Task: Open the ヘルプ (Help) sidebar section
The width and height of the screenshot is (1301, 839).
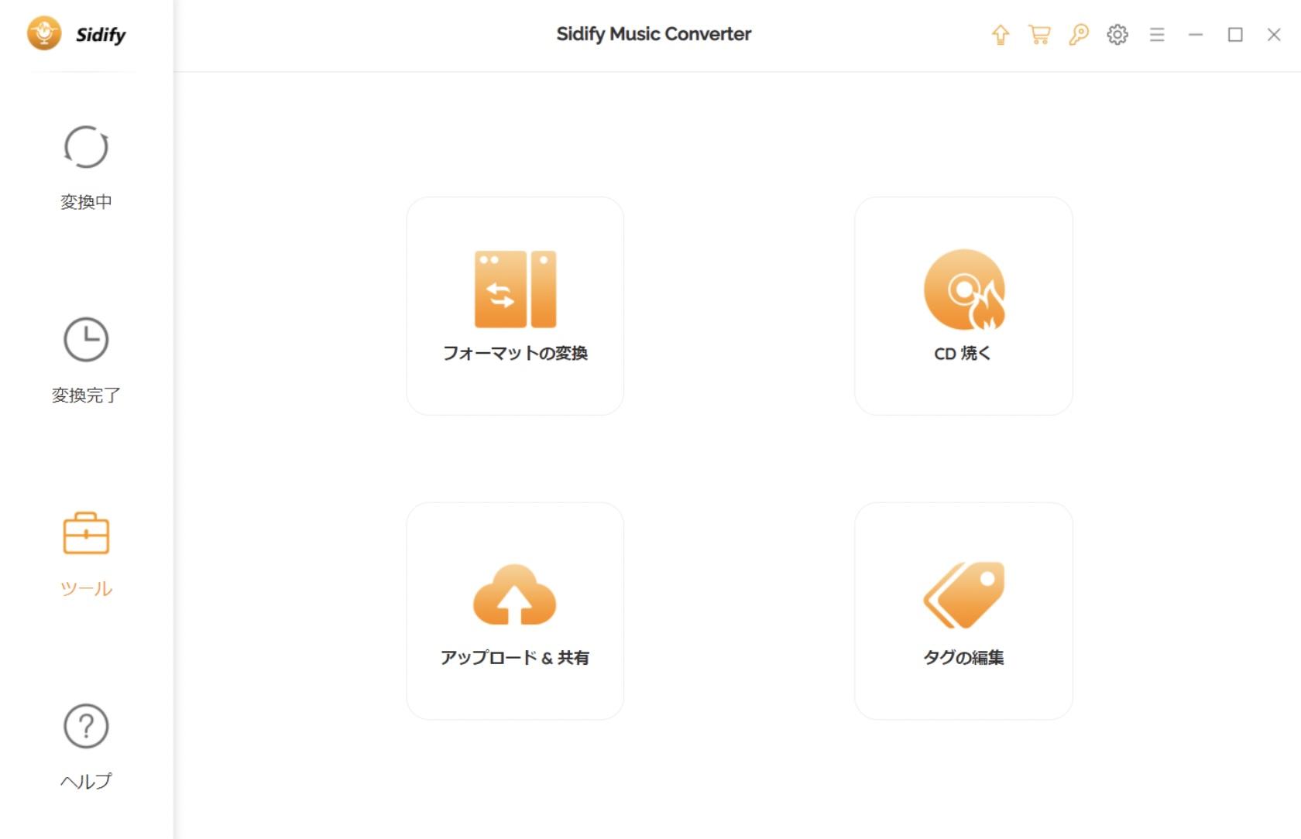Action: pos(86,747)
